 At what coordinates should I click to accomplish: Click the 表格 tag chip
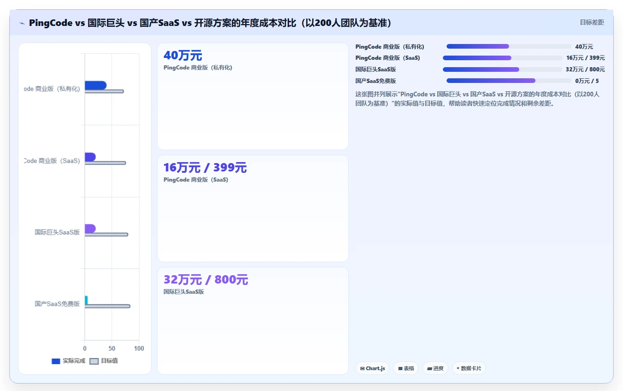tap(406, 368)
